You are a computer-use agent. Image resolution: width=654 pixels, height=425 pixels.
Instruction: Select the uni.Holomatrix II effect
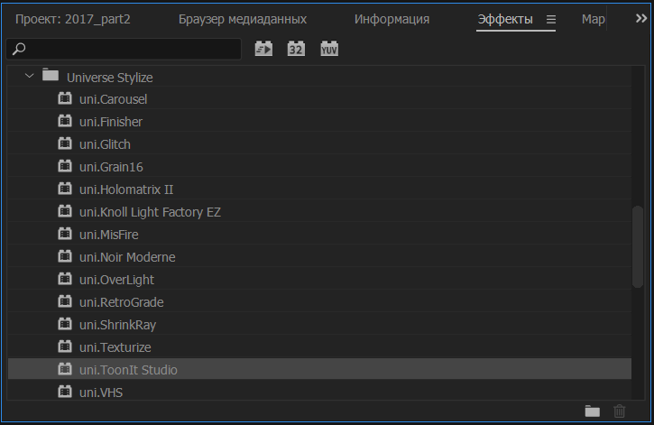coord(126,189)
